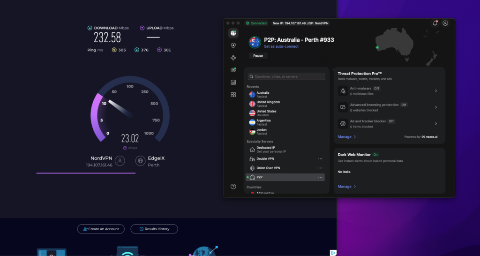Image resolution: width=480 pixels, height=256 pixels.
Task: Click the Double VPN padlocks icon
Action: coord(252,159)
